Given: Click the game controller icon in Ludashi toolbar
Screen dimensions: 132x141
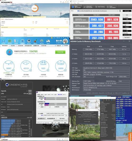Looking at the screenshot, I should click(x=48, y=41).
